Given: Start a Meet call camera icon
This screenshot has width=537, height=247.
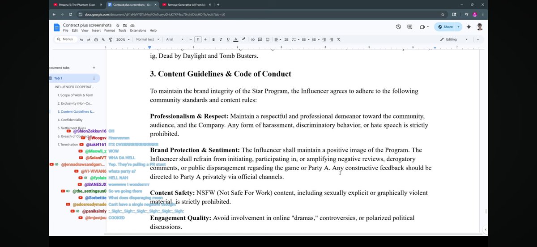Looking at the screenshot, I should pyautogui.click(x=423, y=27).
